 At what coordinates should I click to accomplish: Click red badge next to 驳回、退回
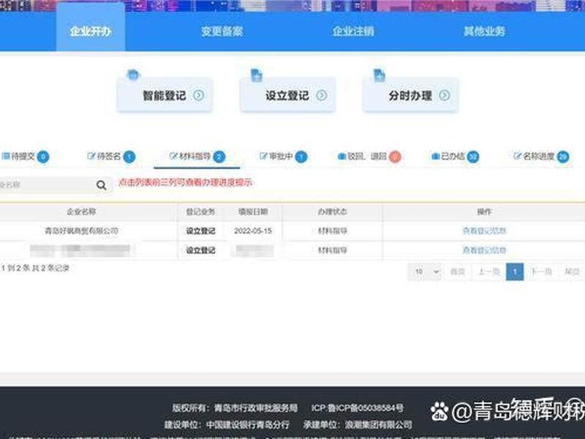(395, 157)
